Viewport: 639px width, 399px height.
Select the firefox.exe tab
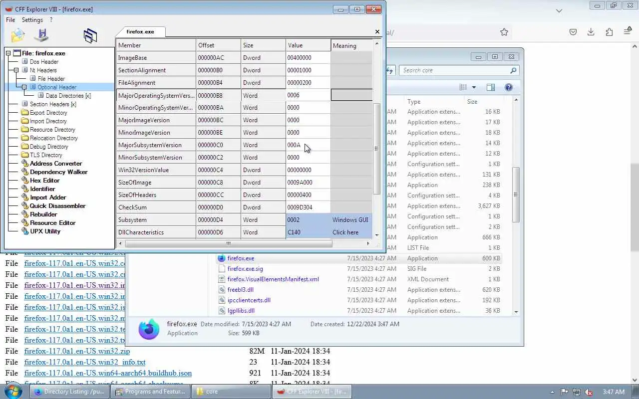(140, 31)
